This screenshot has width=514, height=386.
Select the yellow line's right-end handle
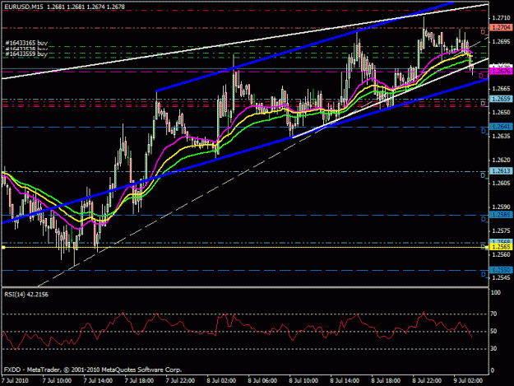click(x=487, y=247)
